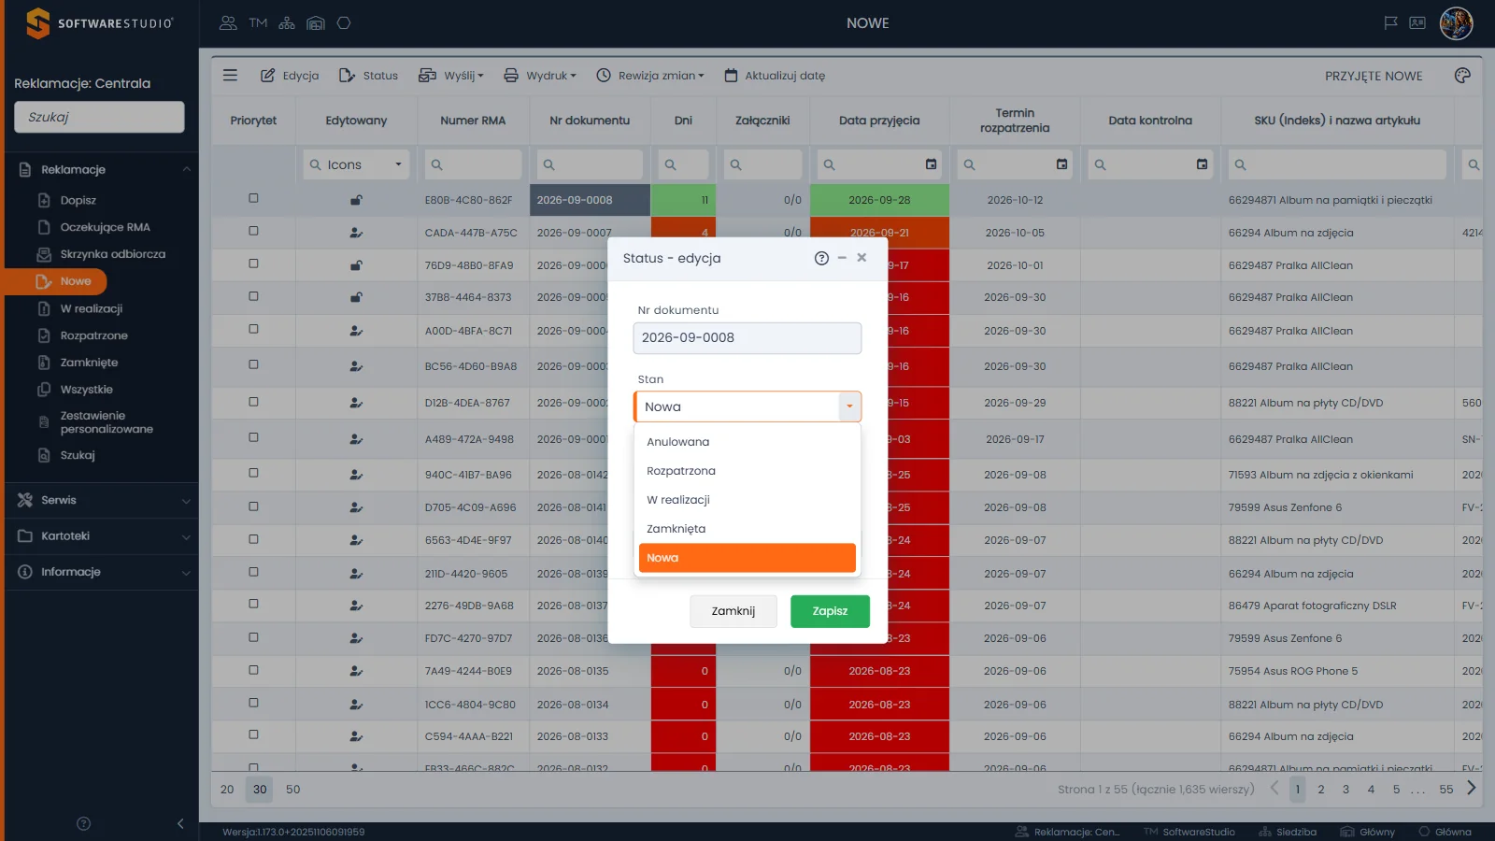
Task: Click the help icon at sidebar bottom
Action: pyautogui.click(x=83, y=823)
